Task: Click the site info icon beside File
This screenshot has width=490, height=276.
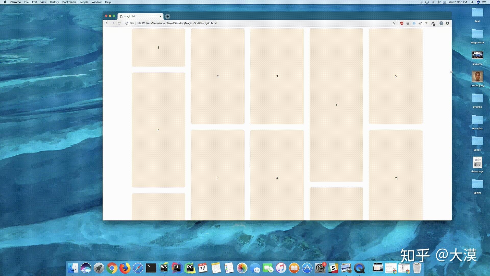Action: [127, 23]
